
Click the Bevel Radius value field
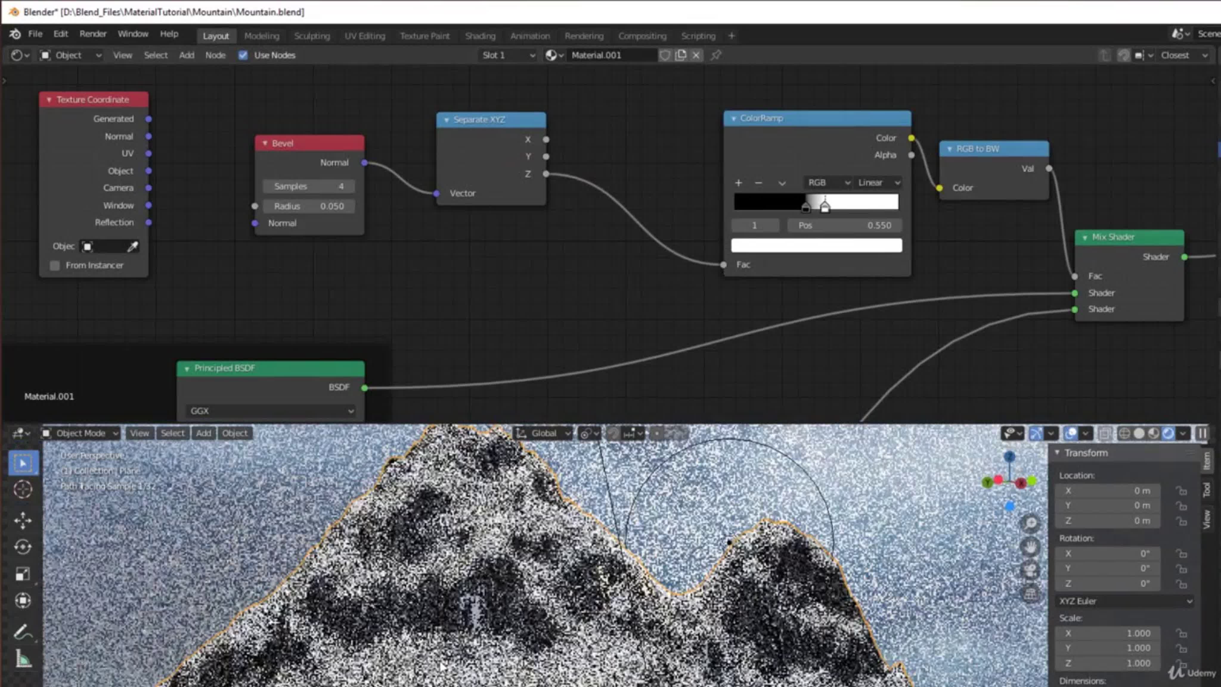[309, 206]
